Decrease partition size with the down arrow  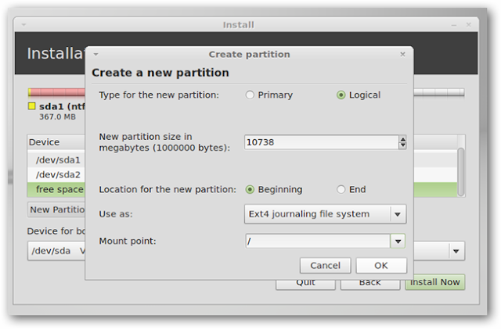402,145
